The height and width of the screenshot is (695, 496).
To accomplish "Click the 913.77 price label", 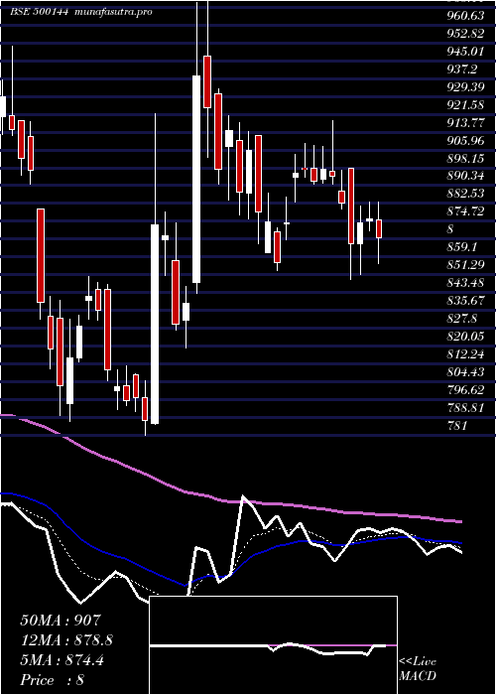I will coord(465,122).
